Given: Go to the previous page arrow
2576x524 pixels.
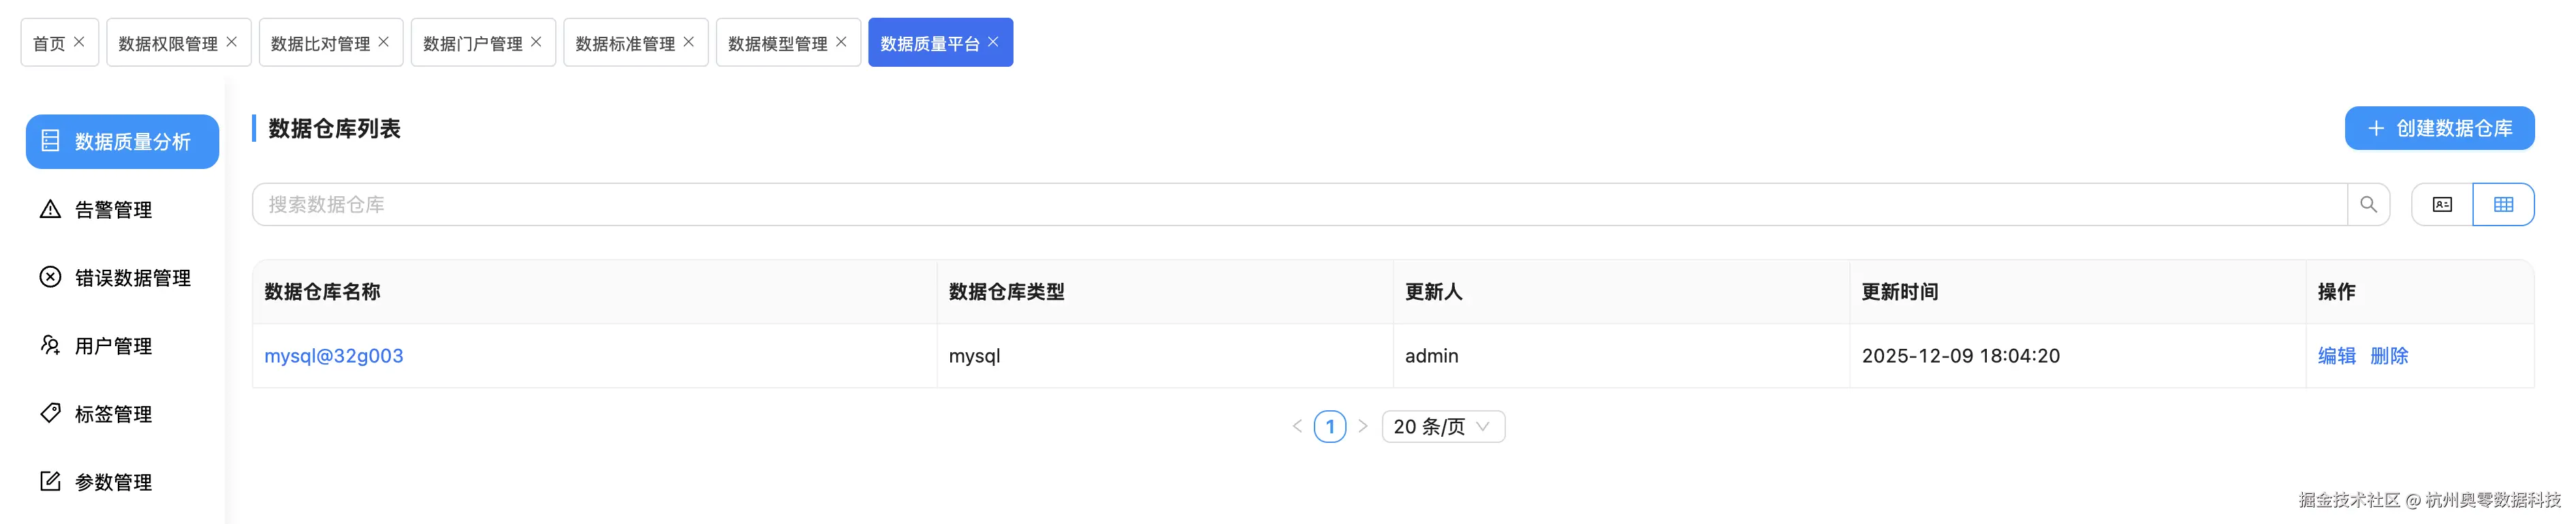Looking at the screenshot, I should pos(1297,427).
